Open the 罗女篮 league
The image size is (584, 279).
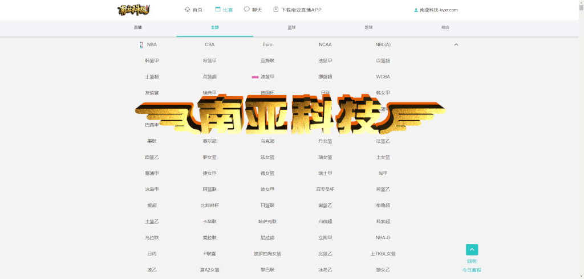[x=210, y=157]
